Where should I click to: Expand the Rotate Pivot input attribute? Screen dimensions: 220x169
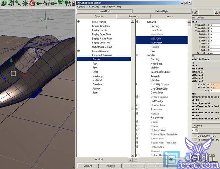pos(137,130)
